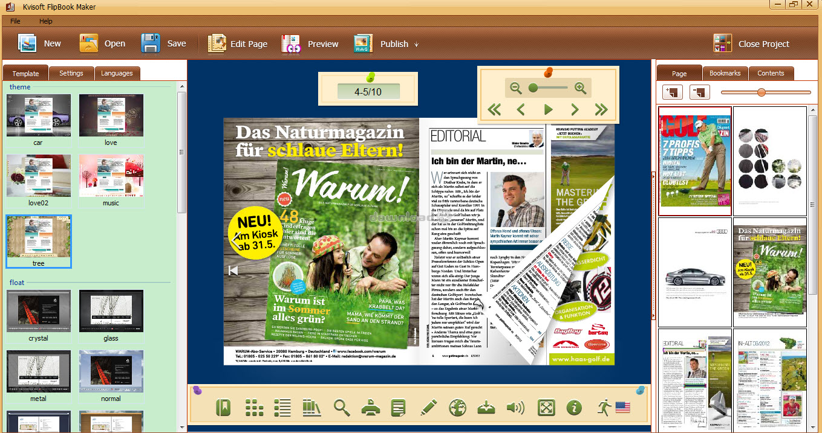Viewport: 822px width, 433px height.
Task: Show thumbnails grid view in bottom toolbar
Action: (254, 408)
